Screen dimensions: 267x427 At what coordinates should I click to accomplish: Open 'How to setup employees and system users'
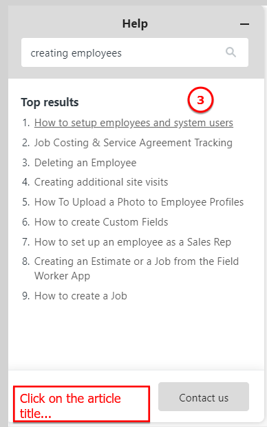133,123
